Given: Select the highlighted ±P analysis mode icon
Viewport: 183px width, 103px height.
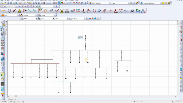Looking at the screenshot, I should (41, 11).
